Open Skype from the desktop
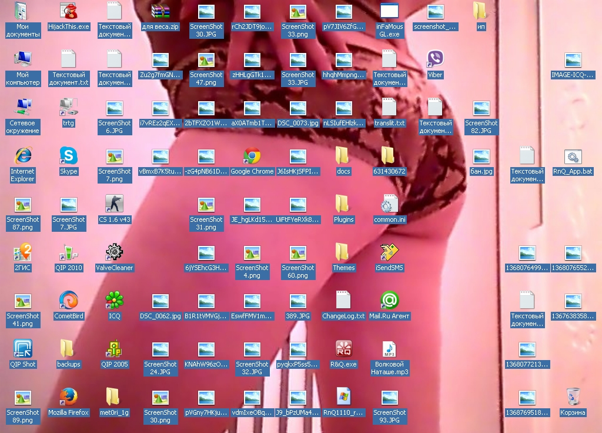602x433 pixels. [x=68, y=156]
